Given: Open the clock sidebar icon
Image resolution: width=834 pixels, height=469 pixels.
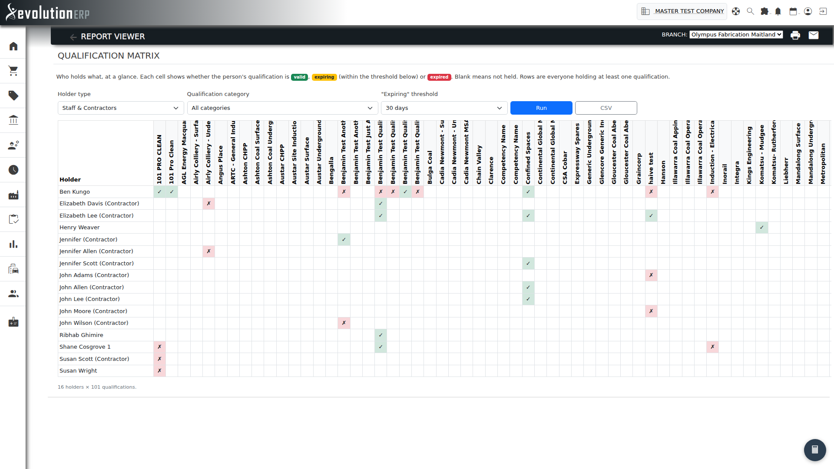Looking at the screenshot, I should click(x=13, y=170).
